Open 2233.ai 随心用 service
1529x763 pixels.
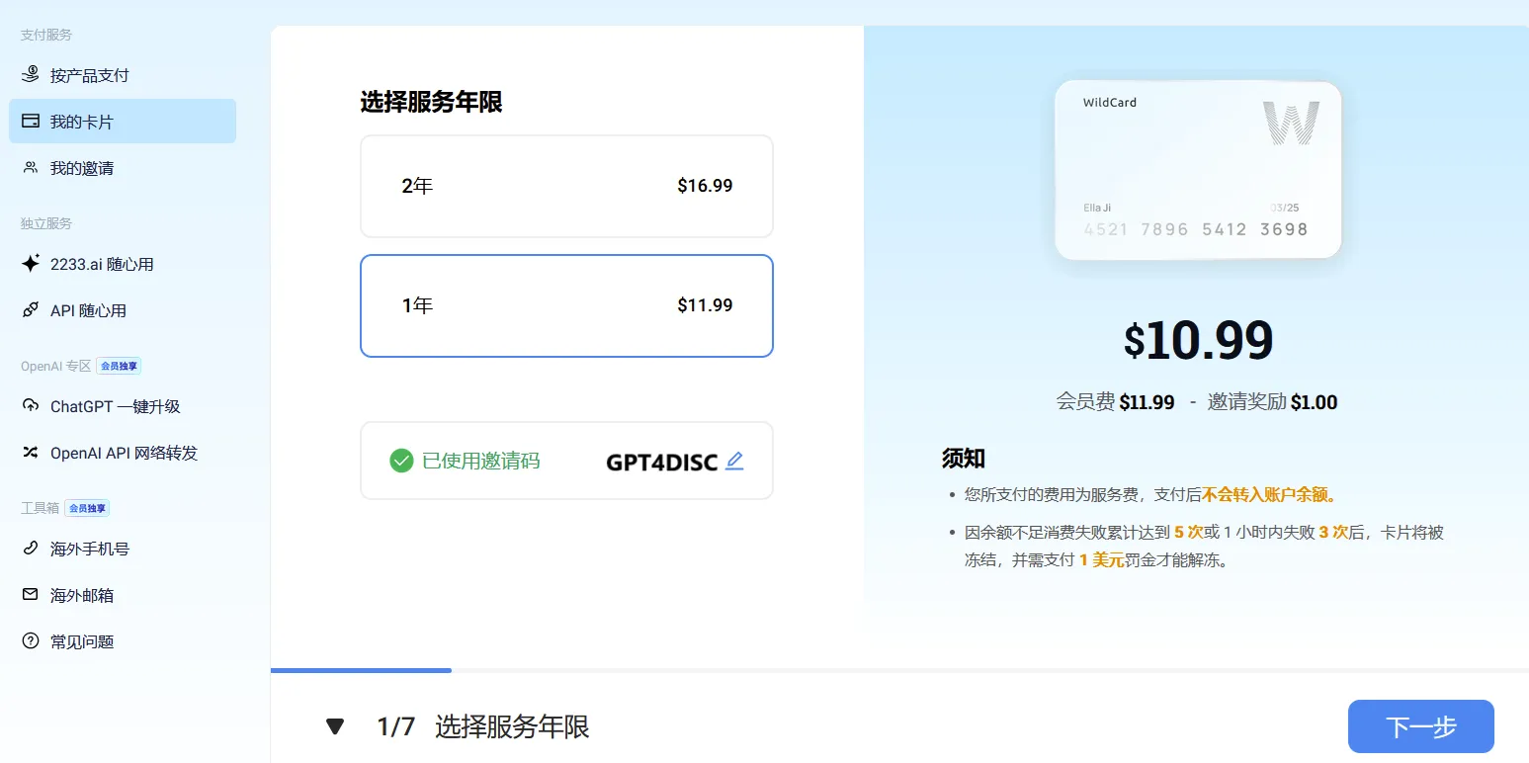coord(30,263)
